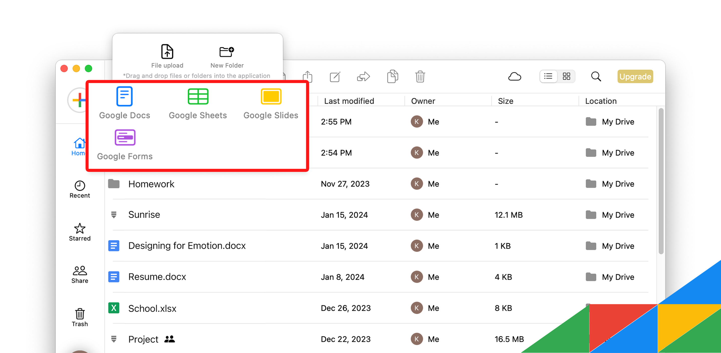Click the doc icon of Designing for Emotion.docx

point(114,246)
